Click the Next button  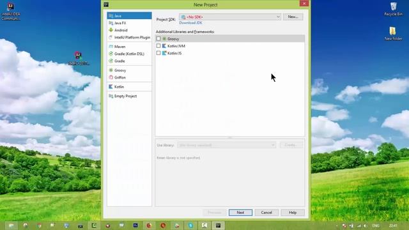pos(240,213)
